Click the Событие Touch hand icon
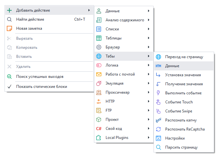Screen dimensions: 219x157 pos(158,102)
